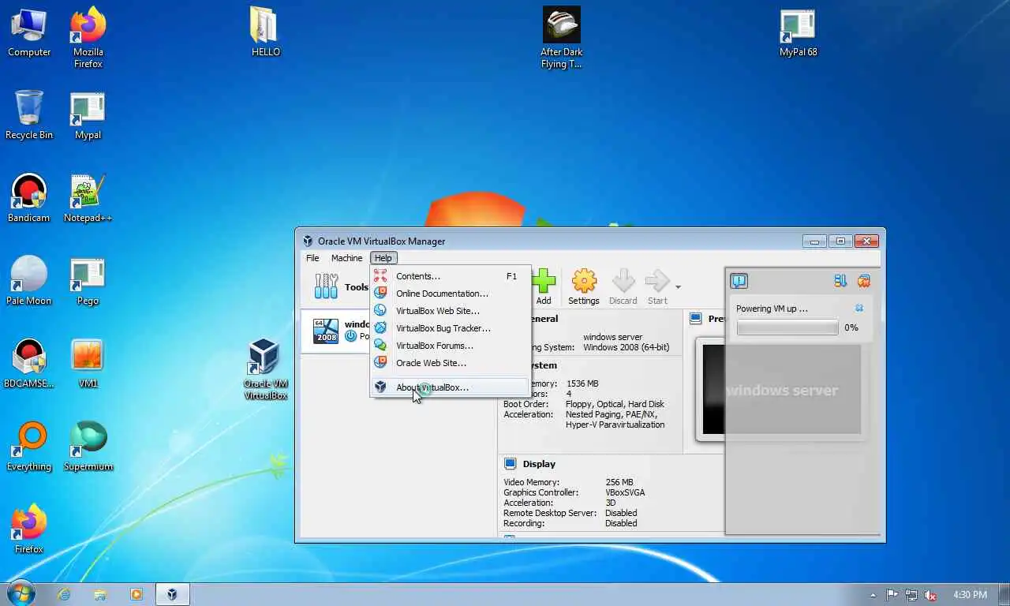Click the muted volume tray icon
The width and height of the screenshot is (1010, 606).
(930, 595)
